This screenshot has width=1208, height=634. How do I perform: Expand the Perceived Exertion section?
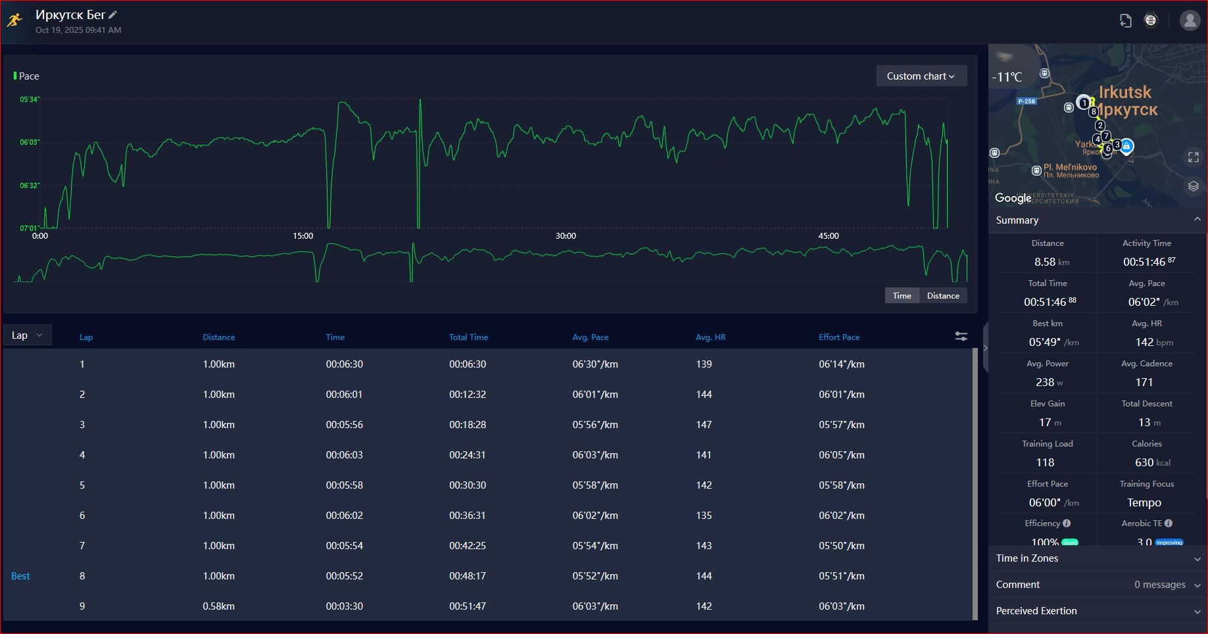[1098, 611]
